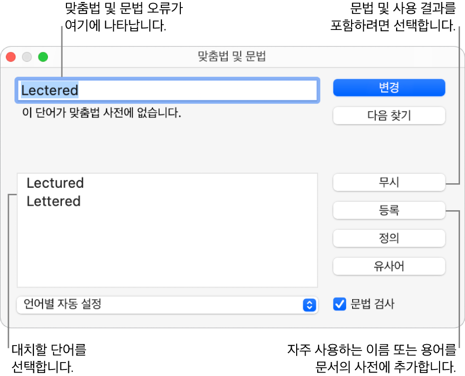This screenshot has width=465, height=376.
Task: Click the green full-screen button
Action: point(43,56)
